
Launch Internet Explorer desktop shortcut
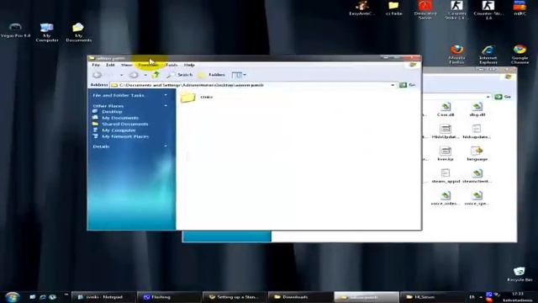488,54
